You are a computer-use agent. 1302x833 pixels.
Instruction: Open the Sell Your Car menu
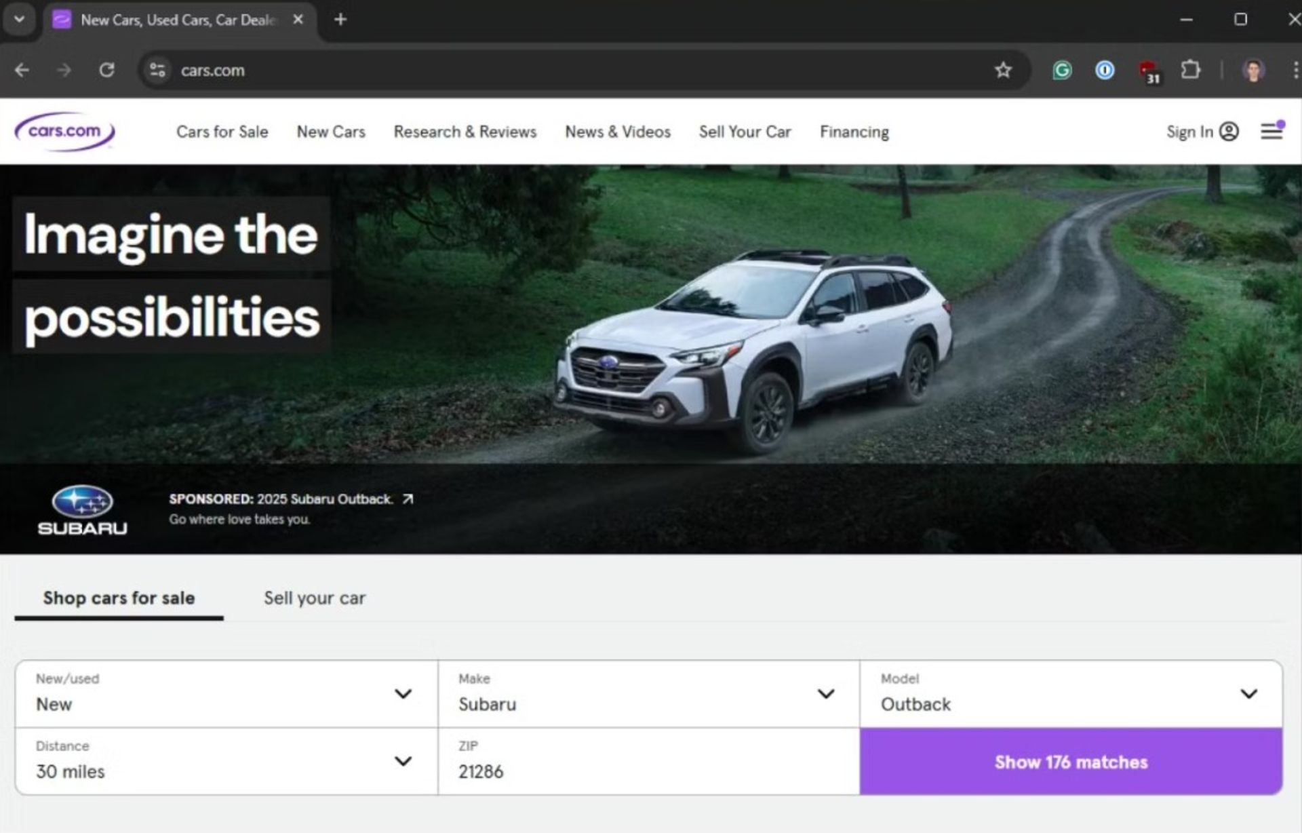[x=745, y=132]
